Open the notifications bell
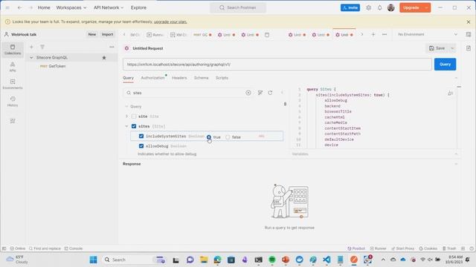Image resolution: width=476 pixels, height=267 pixels. click(380, 7)
